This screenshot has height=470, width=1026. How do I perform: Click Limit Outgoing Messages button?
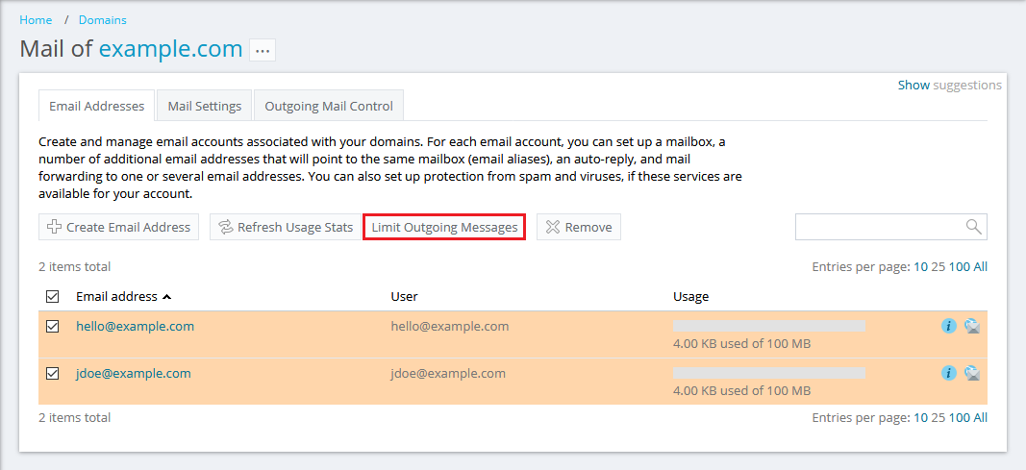(x=444, y=227)
